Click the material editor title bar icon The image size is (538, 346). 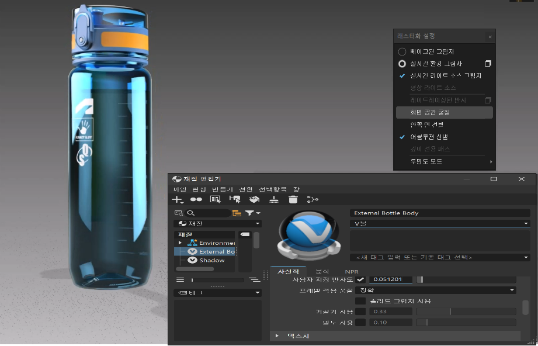[176, 179]
